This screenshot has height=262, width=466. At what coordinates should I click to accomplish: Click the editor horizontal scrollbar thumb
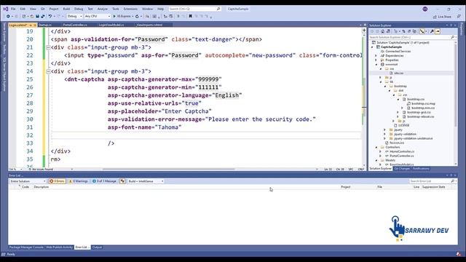coord(168,170)
